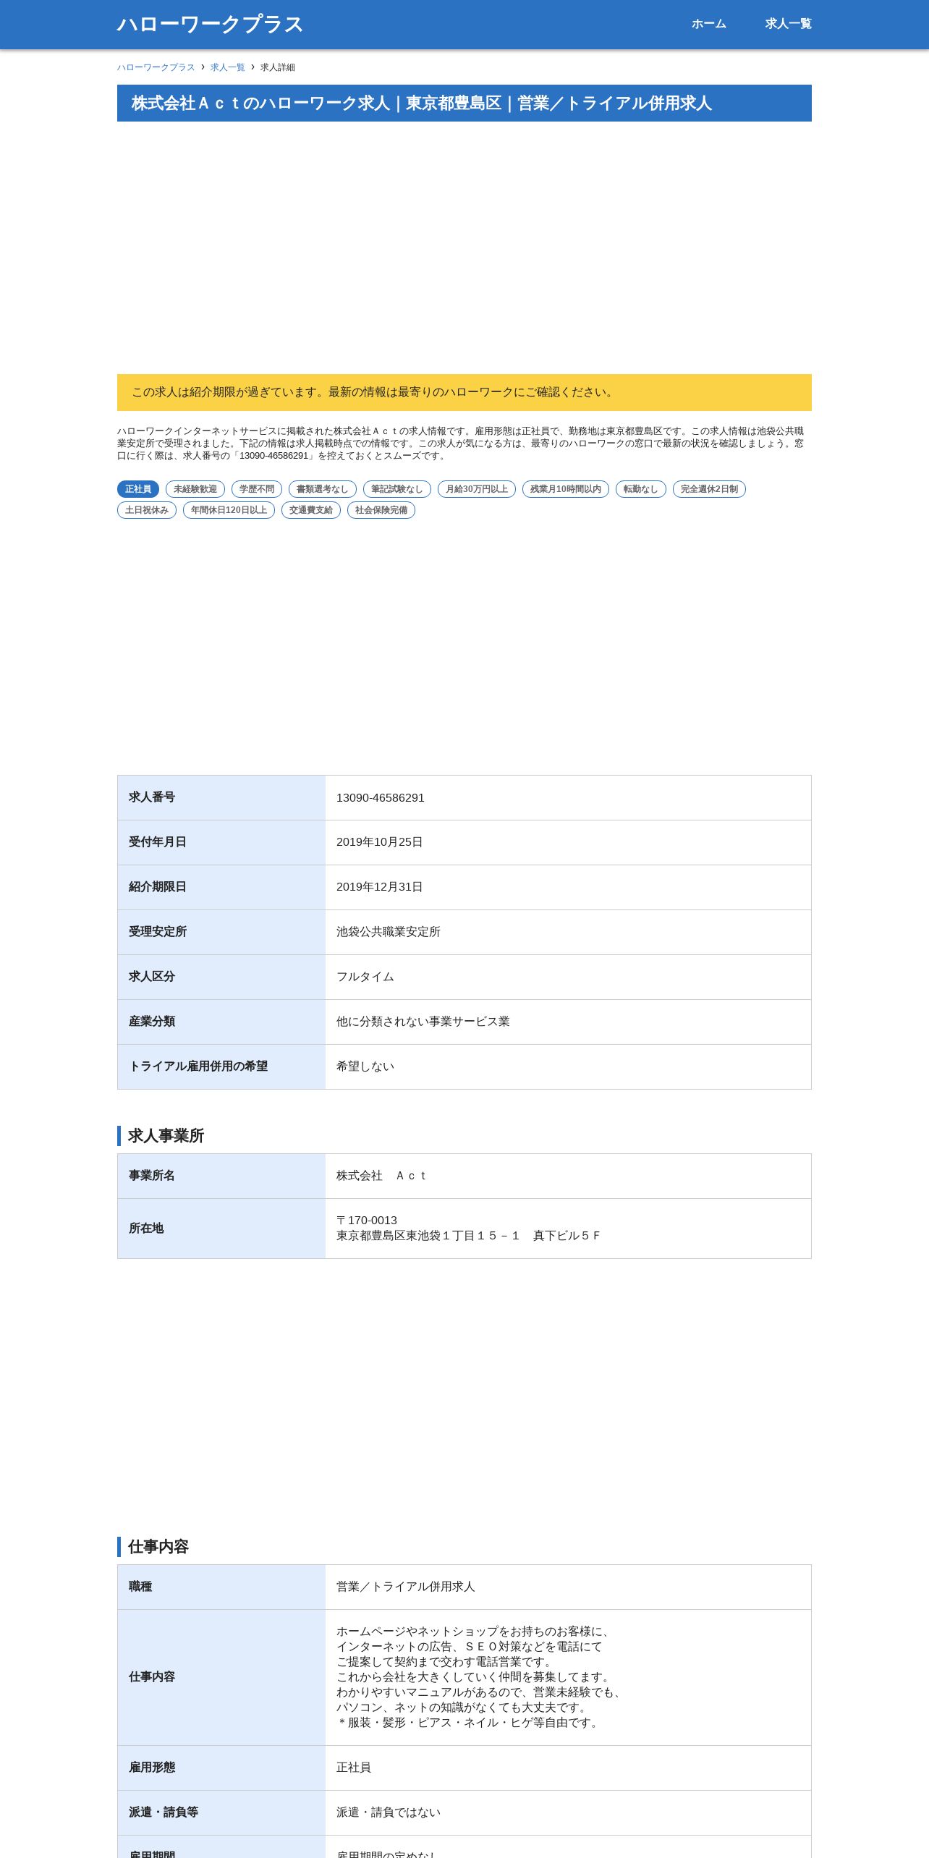Click 池袋公共職業安定所 cell
The width and height of the screenshot is (929, 1858).
click(x=568, y=933)
